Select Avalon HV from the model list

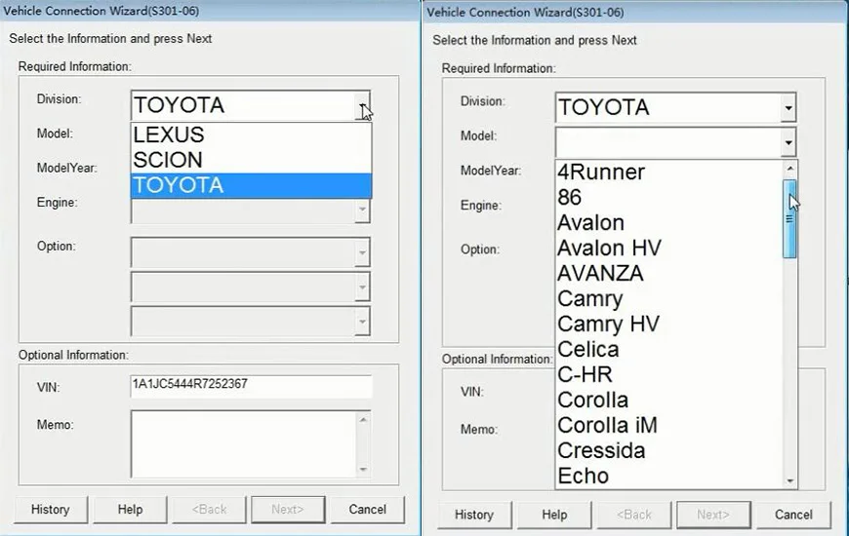[x=669, y=249]
